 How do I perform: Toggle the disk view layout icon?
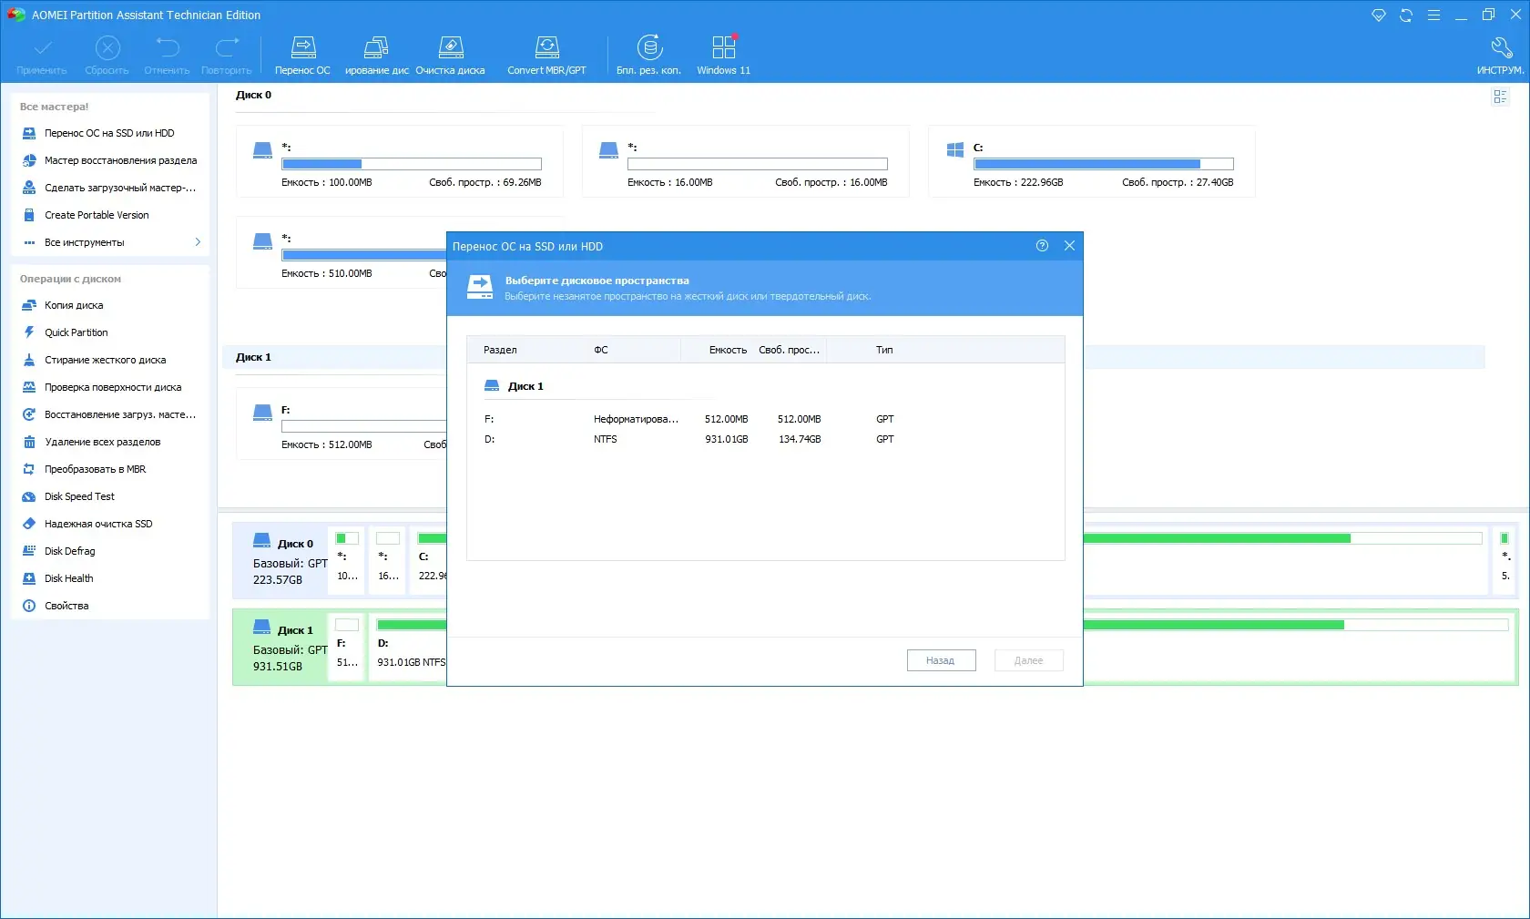click(1500, 97)
